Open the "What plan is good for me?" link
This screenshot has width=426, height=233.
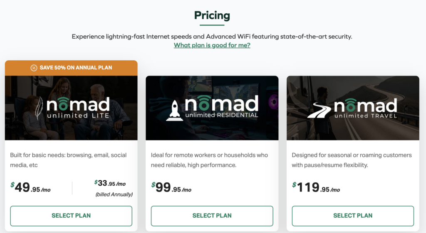(212, 45)
